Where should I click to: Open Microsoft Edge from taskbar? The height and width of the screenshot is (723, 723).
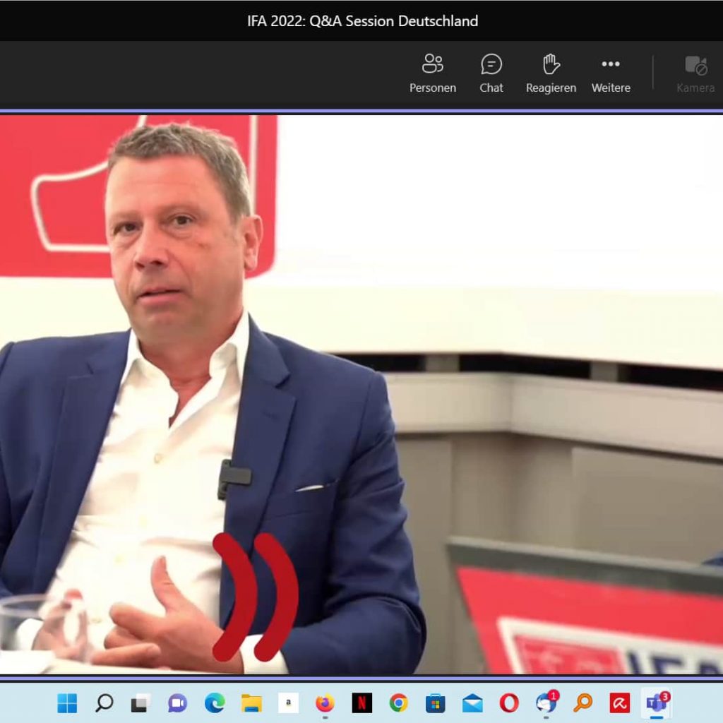pyautogui.click(x=215, y=703)
